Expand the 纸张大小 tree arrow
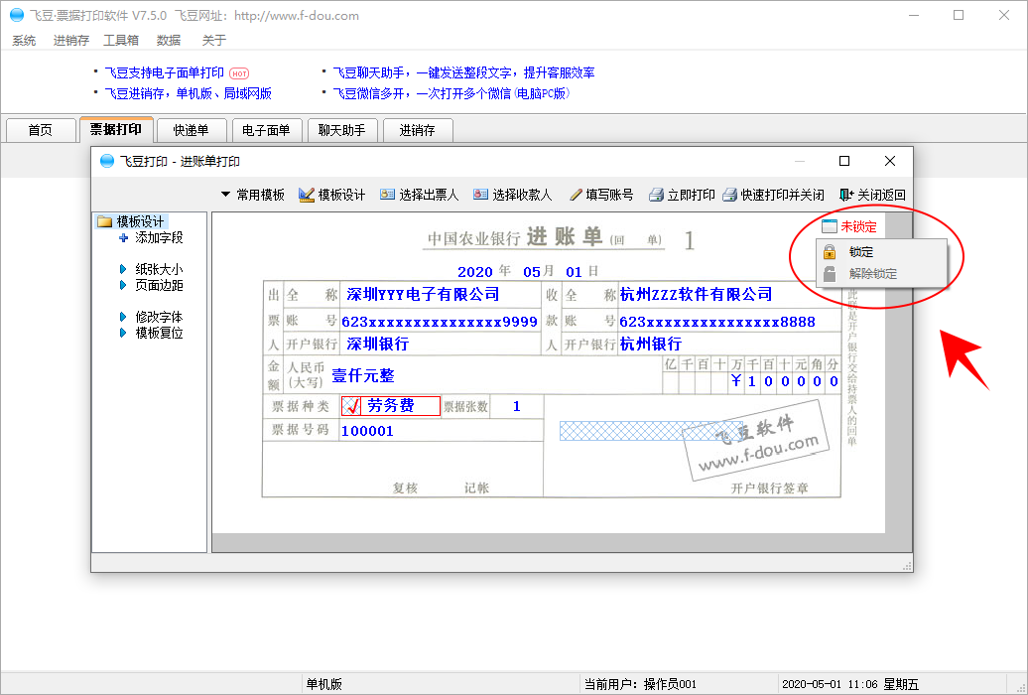This screenshot has height=695, width=1028. click(123, 269)
